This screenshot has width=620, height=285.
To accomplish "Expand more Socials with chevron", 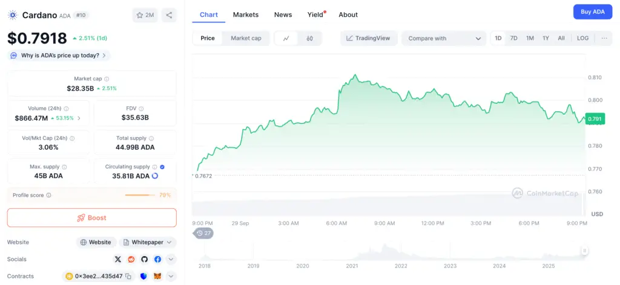I will click(171, 260).
